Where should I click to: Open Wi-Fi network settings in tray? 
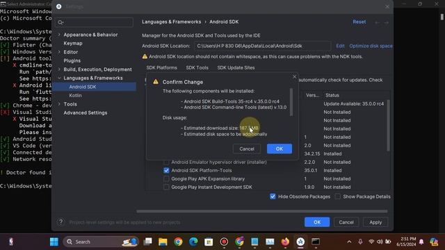click(371, 242)
